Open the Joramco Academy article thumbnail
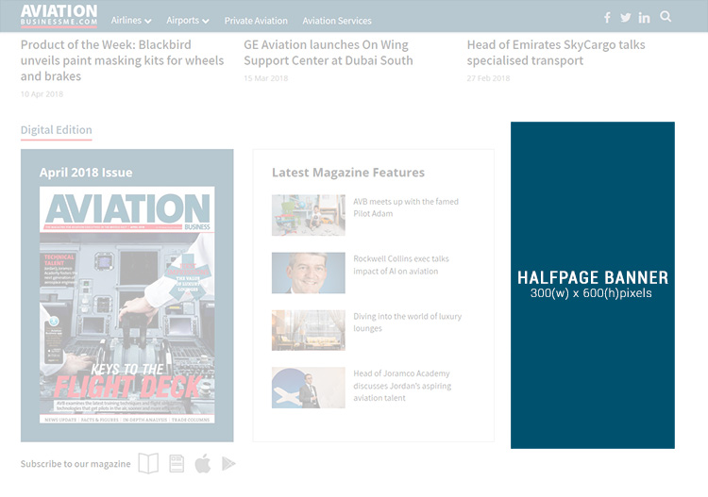 (x=309, y=388)
